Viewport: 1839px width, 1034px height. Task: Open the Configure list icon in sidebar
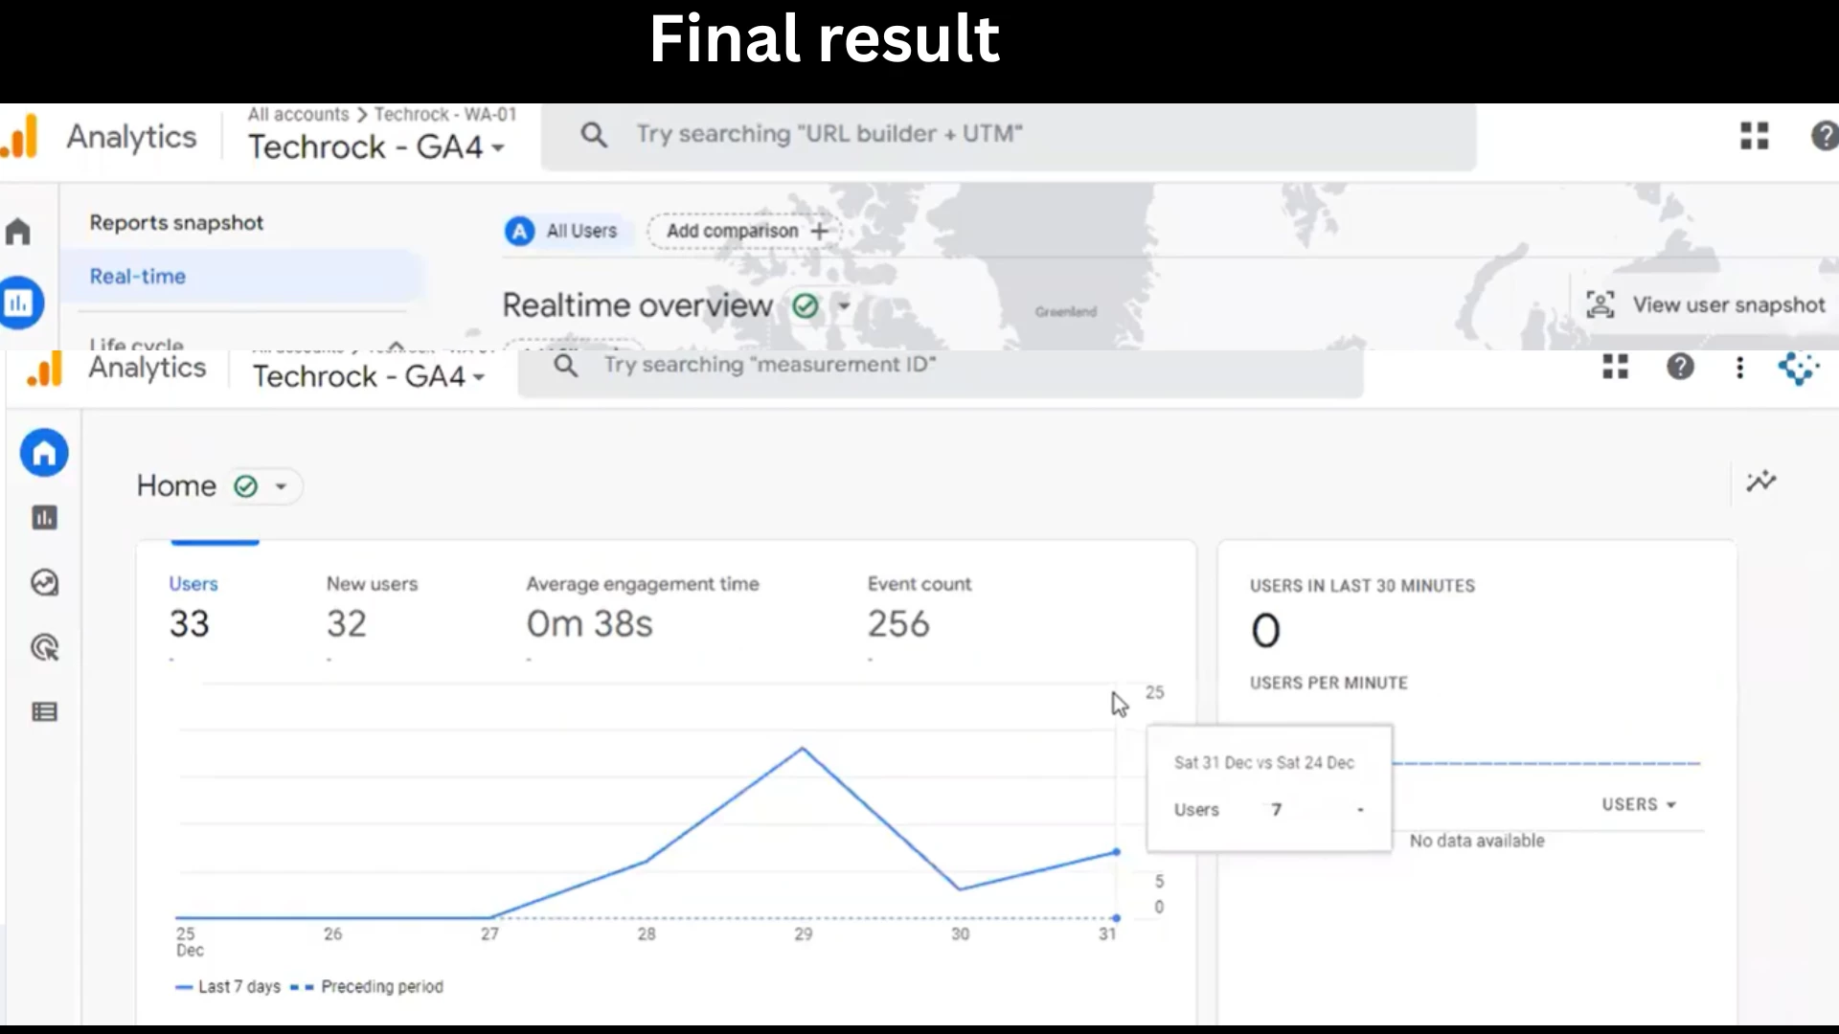pos(44,711)
